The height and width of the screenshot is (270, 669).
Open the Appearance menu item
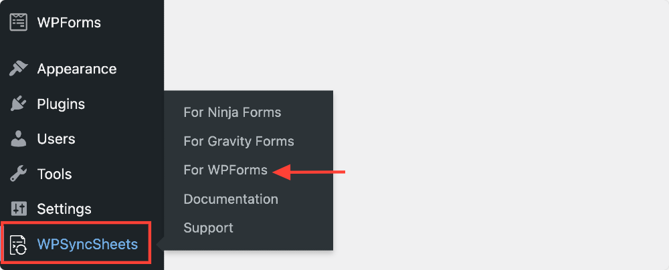[x=77, y=69]
